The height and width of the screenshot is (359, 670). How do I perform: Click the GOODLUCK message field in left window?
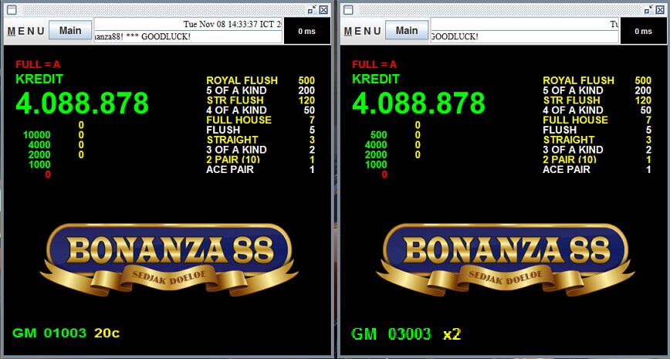pos(188,37)
